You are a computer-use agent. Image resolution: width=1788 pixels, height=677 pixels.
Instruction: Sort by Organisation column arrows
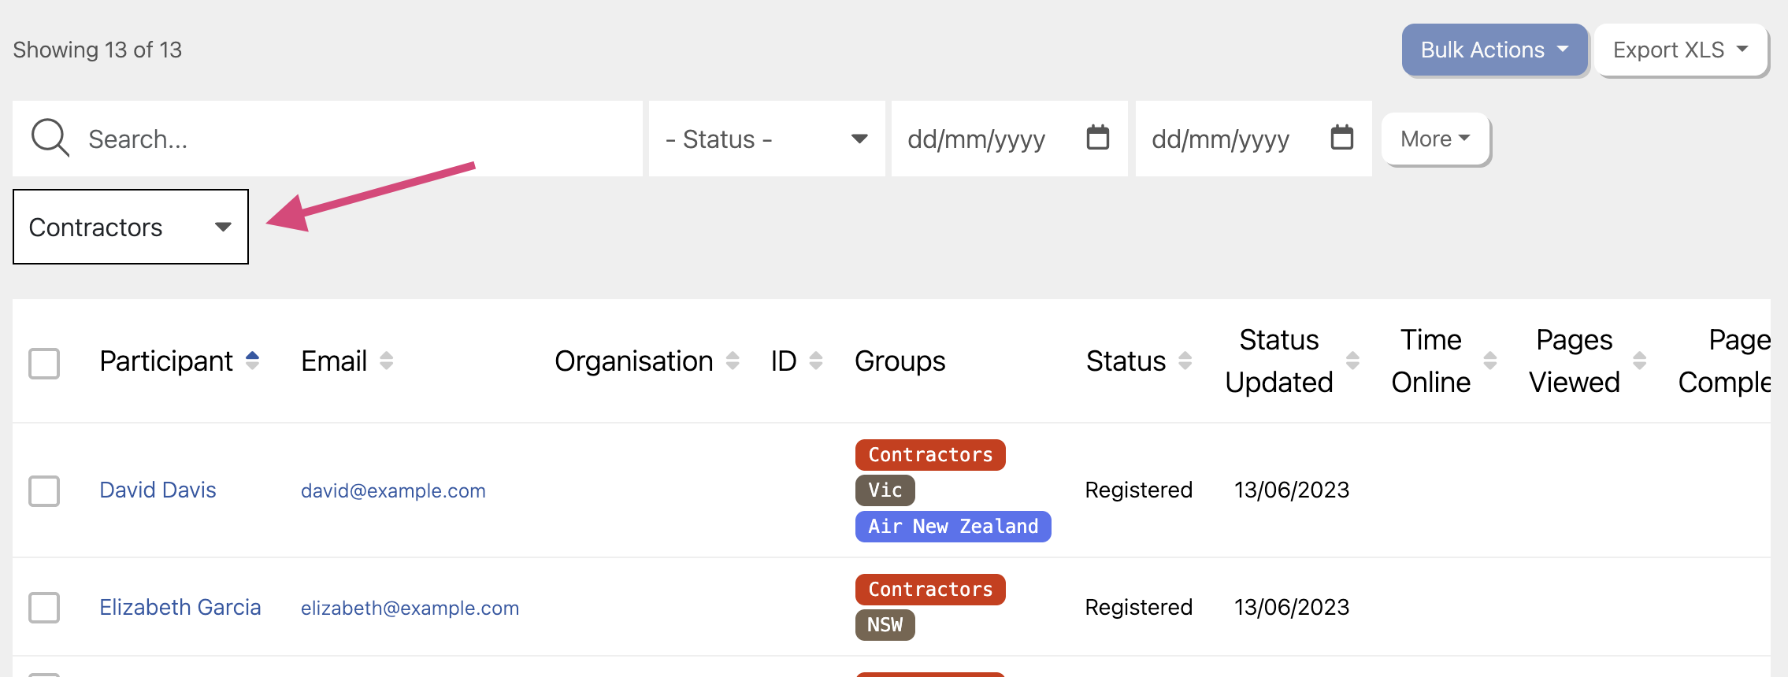point(733,361)
